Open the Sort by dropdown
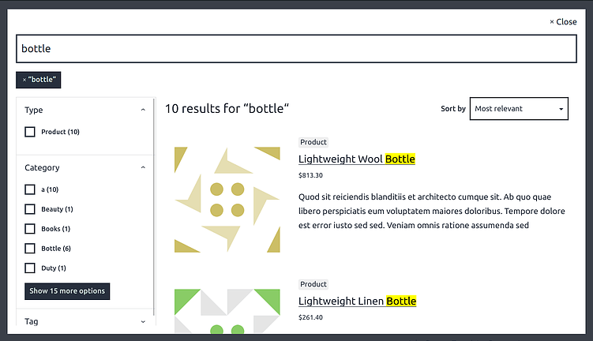Screen dimensions: 593x341 click(519, 109)
